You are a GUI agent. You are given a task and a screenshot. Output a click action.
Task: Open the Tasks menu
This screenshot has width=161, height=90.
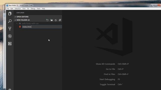click(x=38, y=9)
